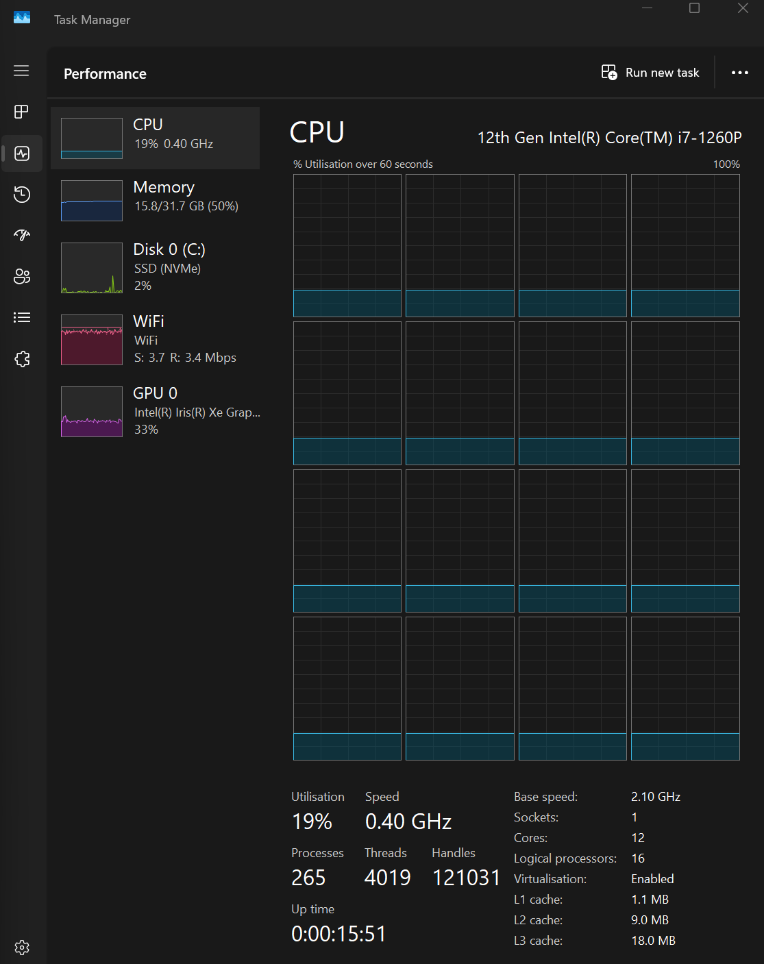764x964 pixels.
Task: Select the CPU performance item
Action: click(x=156, y=138)
